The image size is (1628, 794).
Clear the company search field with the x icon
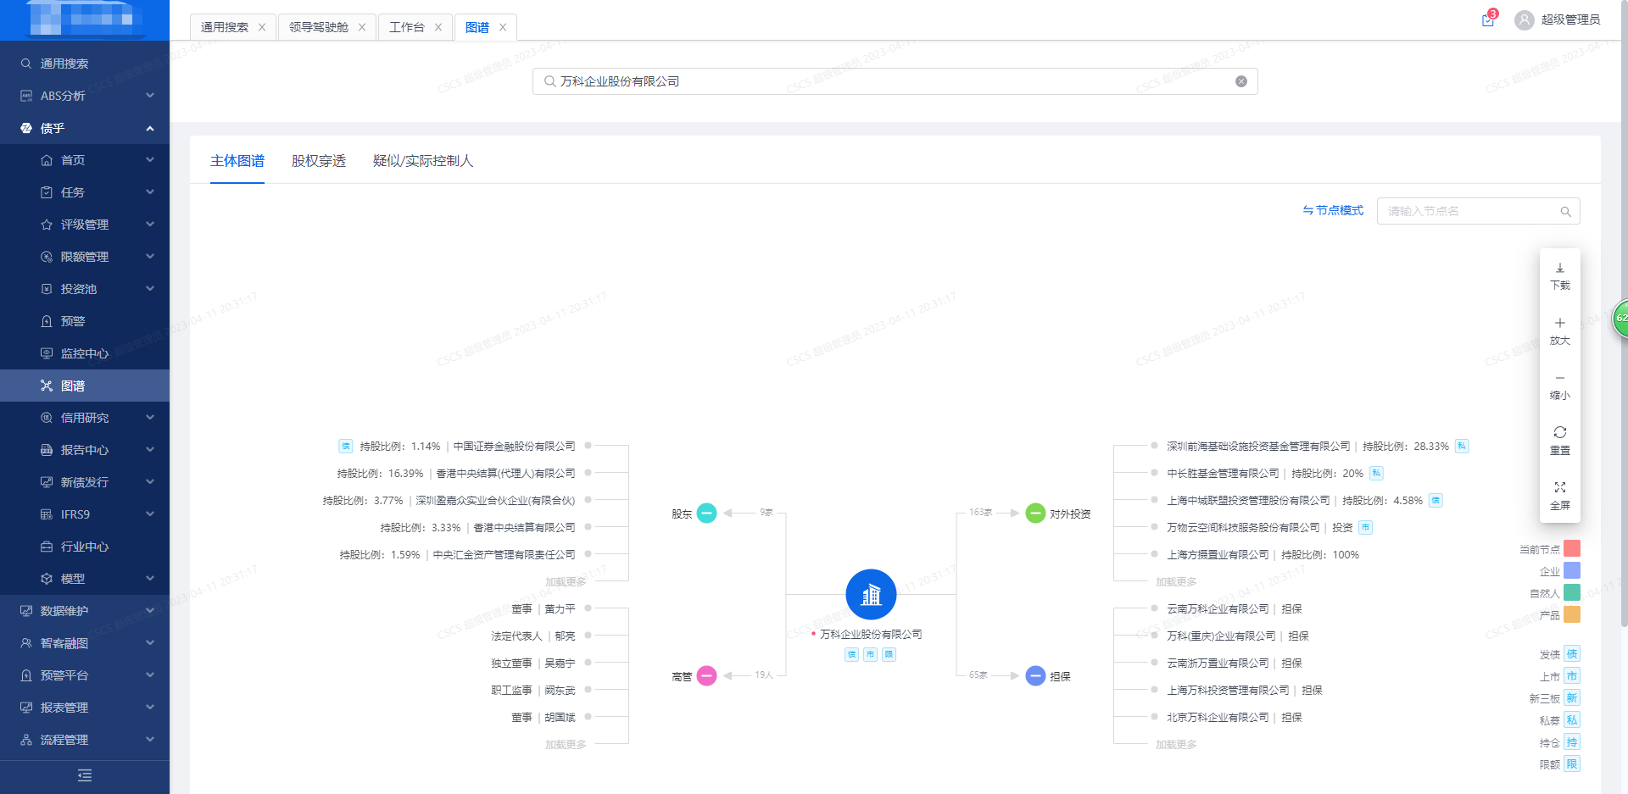[x=1241, y=81]
